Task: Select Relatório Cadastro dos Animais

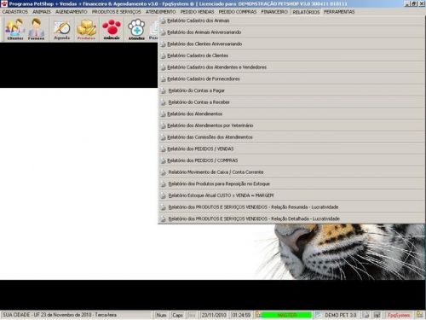Action: 291,20
